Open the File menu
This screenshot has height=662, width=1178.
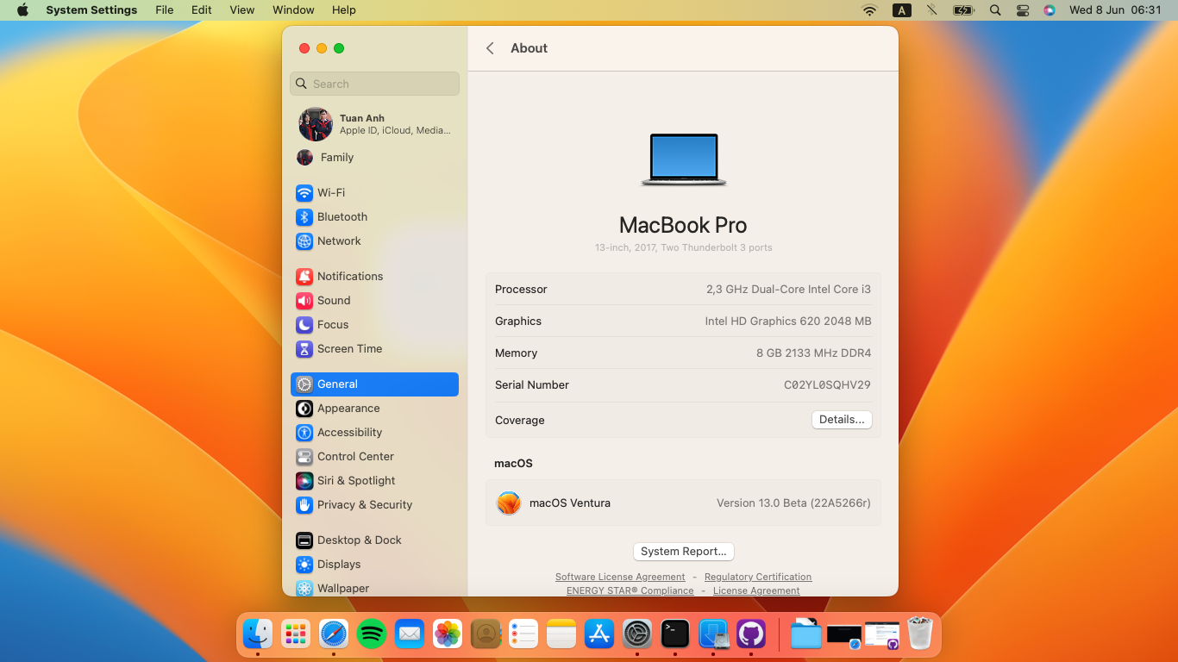tap(164, 10)
